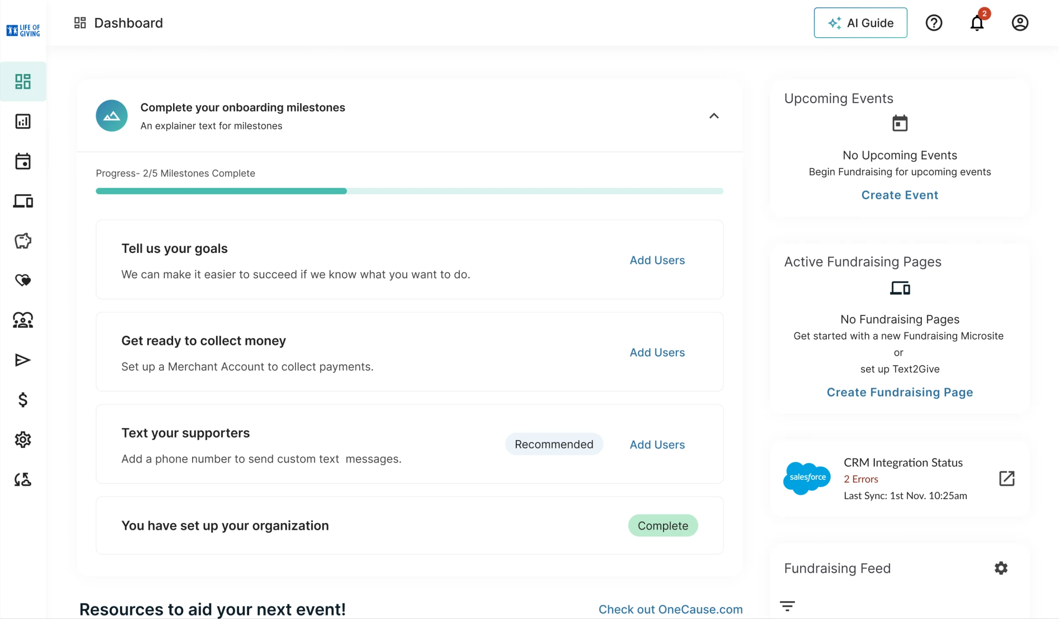Viewport: 1059px width, 619px height.
Task: Open the send messages sidebar icon
Action: 23,360
